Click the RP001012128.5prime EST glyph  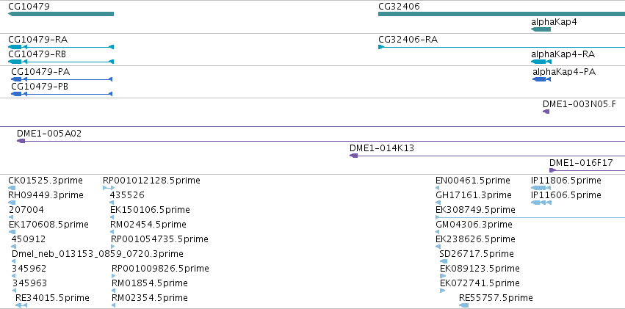109,188
